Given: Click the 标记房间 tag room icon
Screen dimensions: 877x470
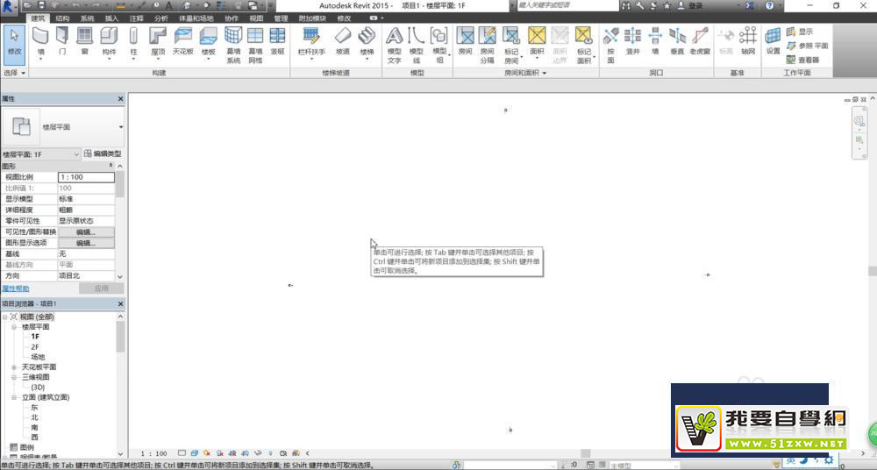Looking at the screenshot, I should (x=511, y=37).
